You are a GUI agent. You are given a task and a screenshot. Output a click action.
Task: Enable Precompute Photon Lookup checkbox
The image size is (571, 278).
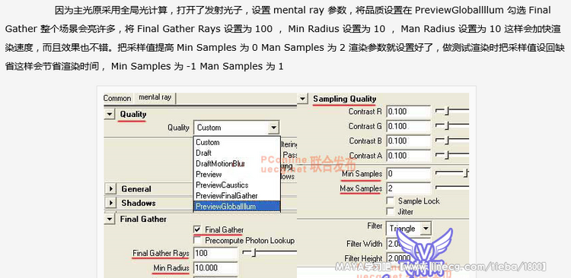197,241
